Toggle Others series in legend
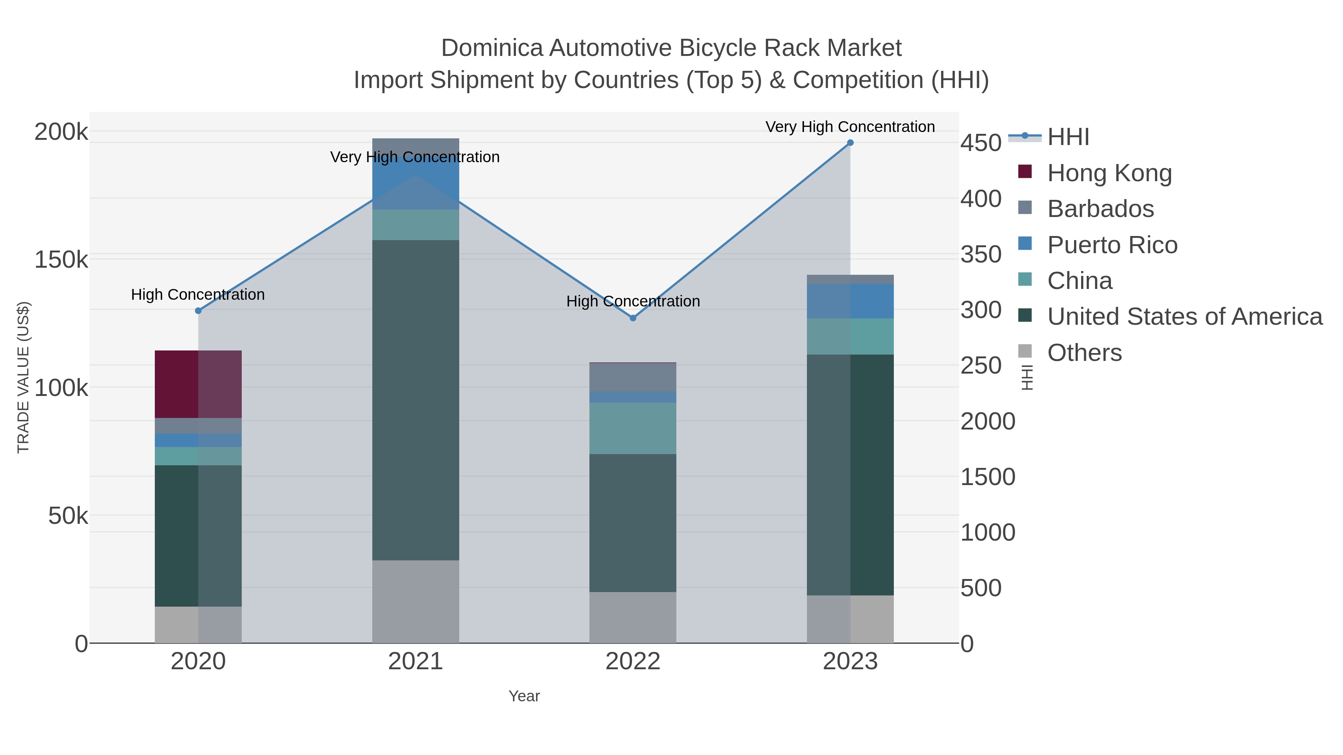This screenshot has height=755, width=1343. point(1070,353)
